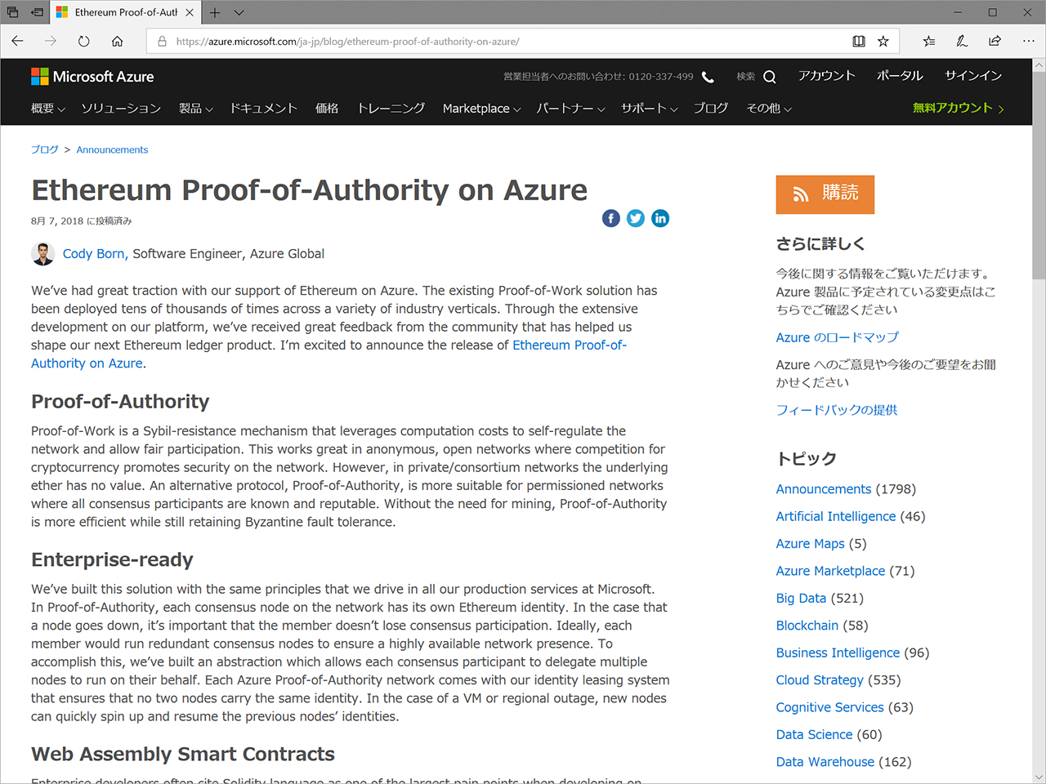
Task: Open the tab list chevron
Action: pyautogui.click(x=239, y=12)
